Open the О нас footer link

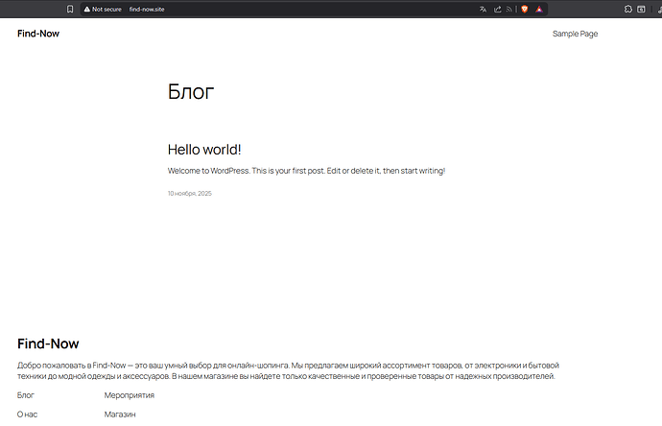pyautogui.click(x=27, y=414)
